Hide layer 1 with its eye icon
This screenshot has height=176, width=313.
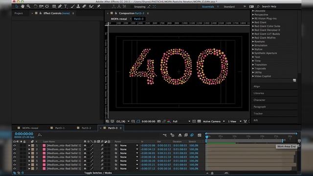coord(14,146)
